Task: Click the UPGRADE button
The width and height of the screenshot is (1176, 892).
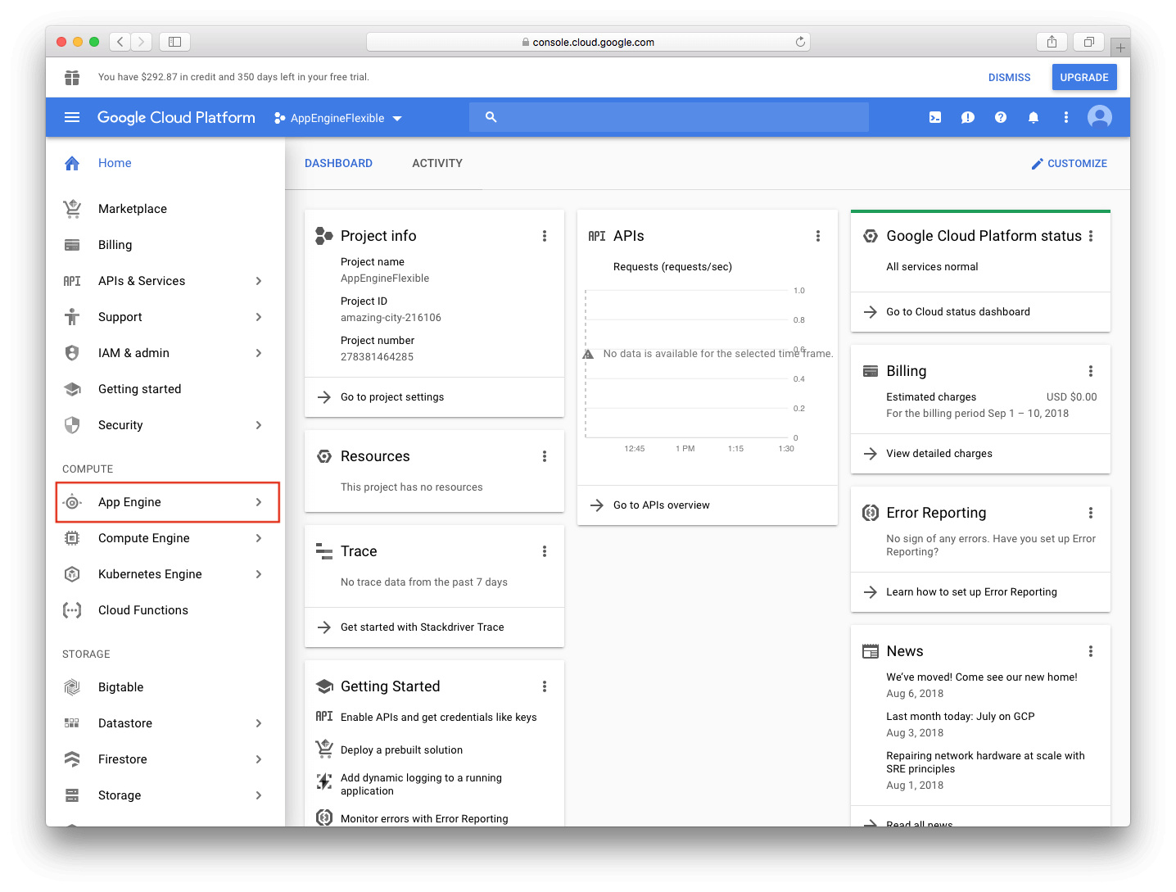Action: (1084, 77)
